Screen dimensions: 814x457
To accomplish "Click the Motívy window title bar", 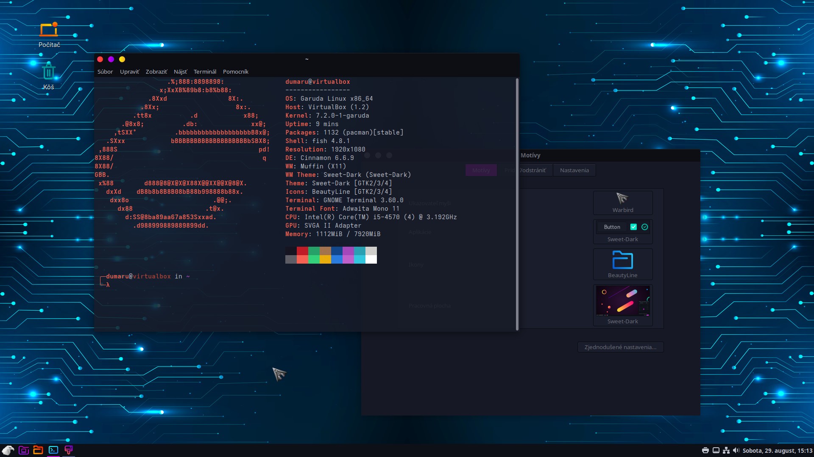I will coord(610,155).
